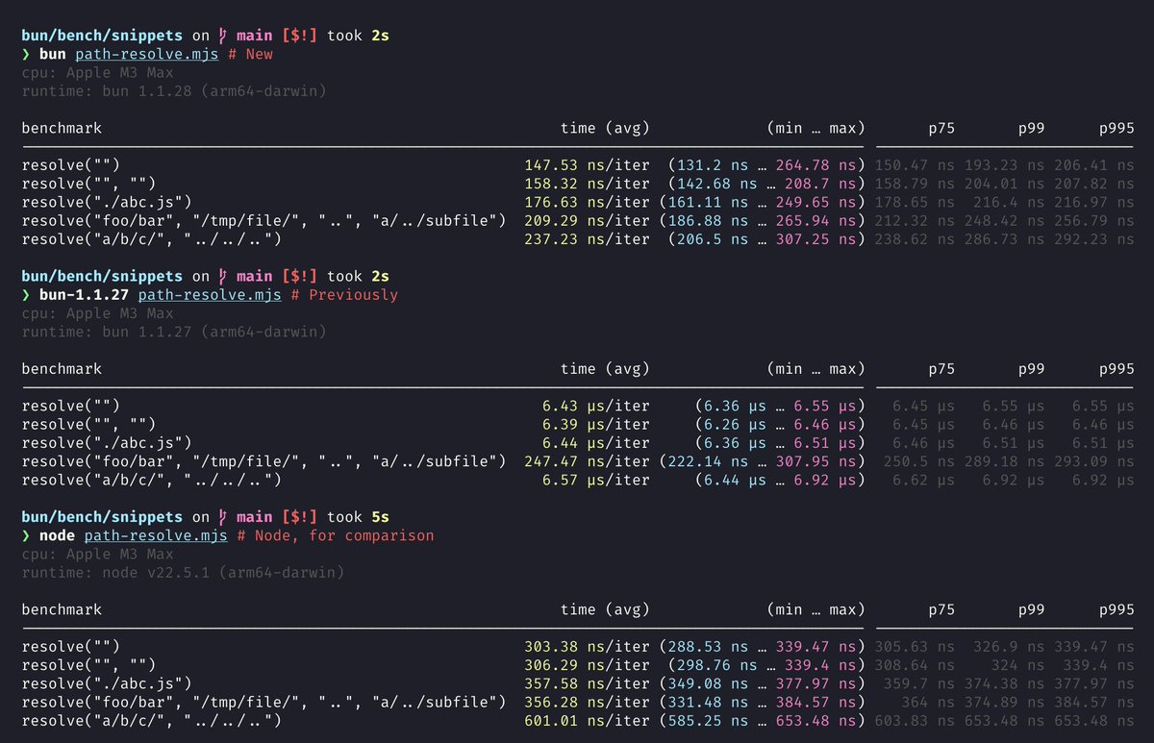
Task: Click the '286.73 ns' p99 value
Action: pos(1005,238)
